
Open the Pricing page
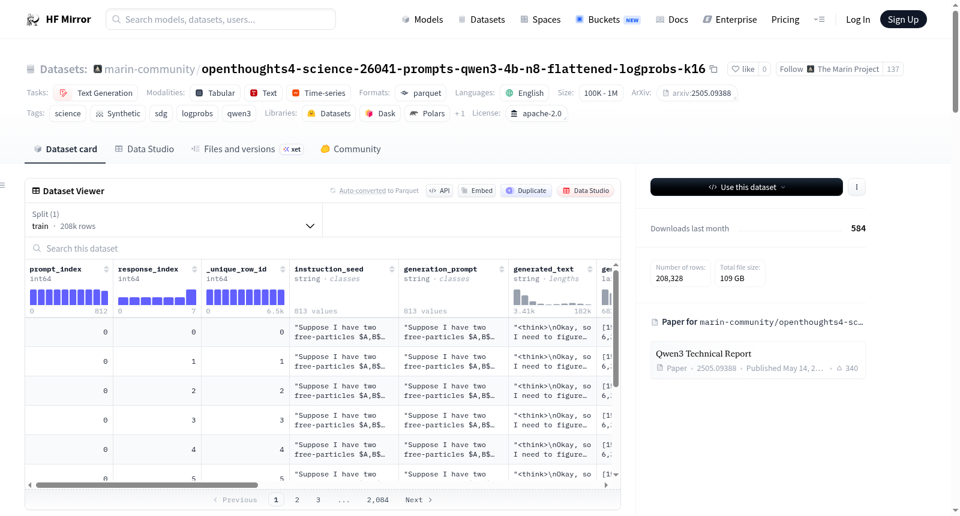tap(785, 20)
